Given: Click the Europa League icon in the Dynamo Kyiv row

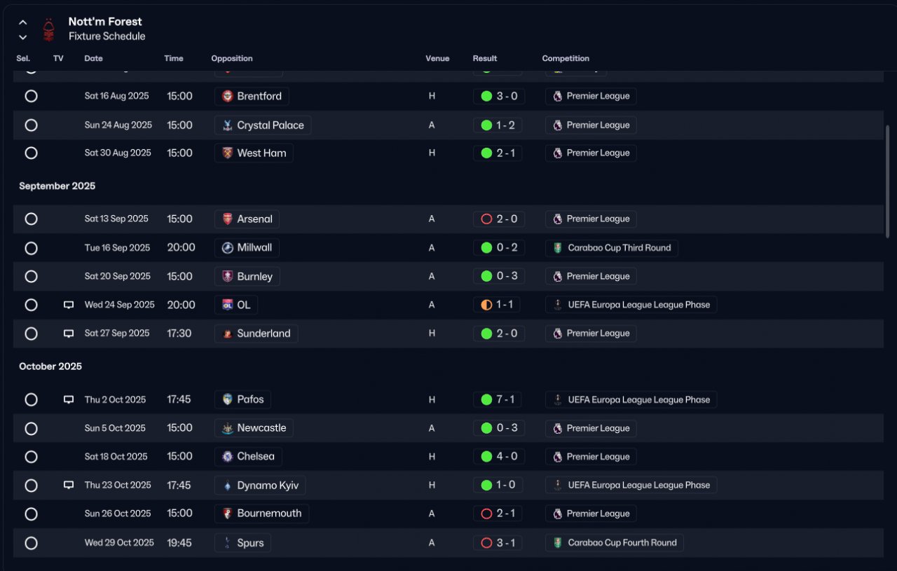Looking at the screenshot, I should 558,486.
